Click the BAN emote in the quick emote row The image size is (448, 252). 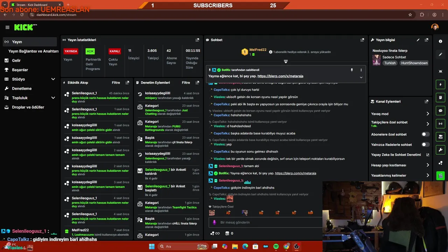tap(310, 213)
